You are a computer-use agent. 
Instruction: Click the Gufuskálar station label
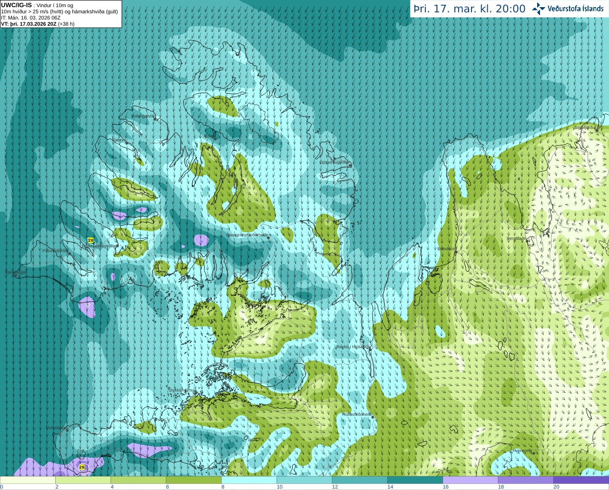click(56, 428)
